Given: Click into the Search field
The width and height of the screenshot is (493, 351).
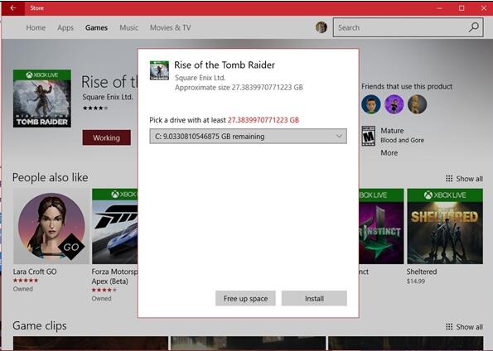Looking at the screenshot, I should coord(408,27).
